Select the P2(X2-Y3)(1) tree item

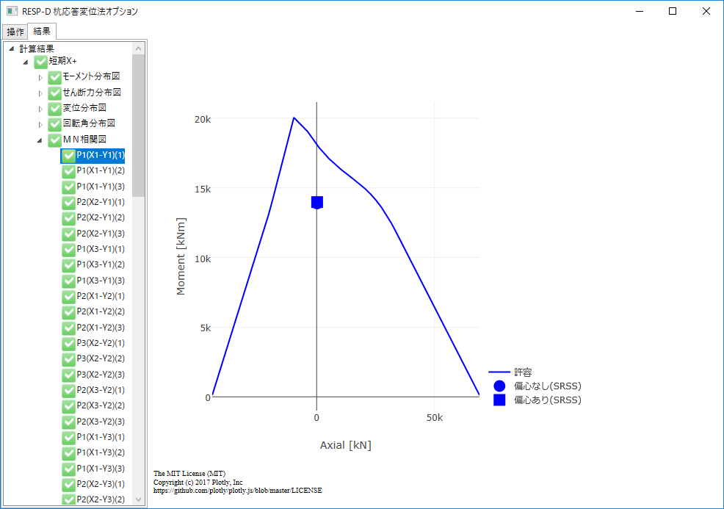tap(101, 484)
